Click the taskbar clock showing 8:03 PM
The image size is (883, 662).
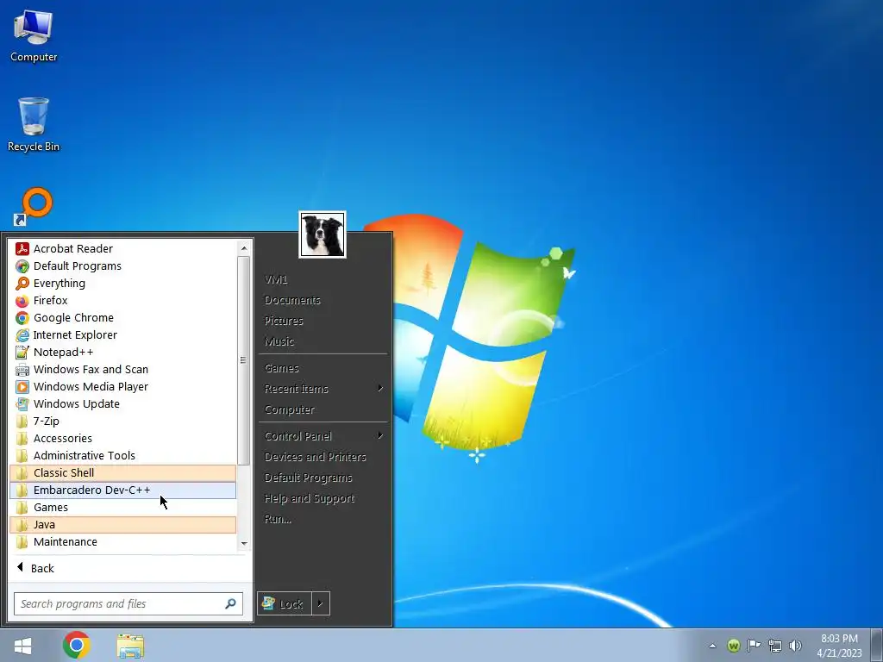839,646
